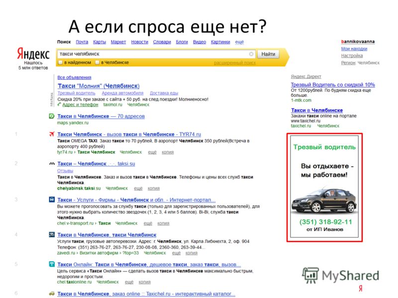Click the blue bus favicon of chel.v-transport.ru
The height and width of the screenshot is (298, 398).
[52, 200]
